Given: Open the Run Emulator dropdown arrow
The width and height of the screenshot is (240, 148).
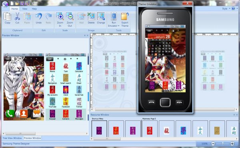Looking at the screenshot, I should point(119,26).
